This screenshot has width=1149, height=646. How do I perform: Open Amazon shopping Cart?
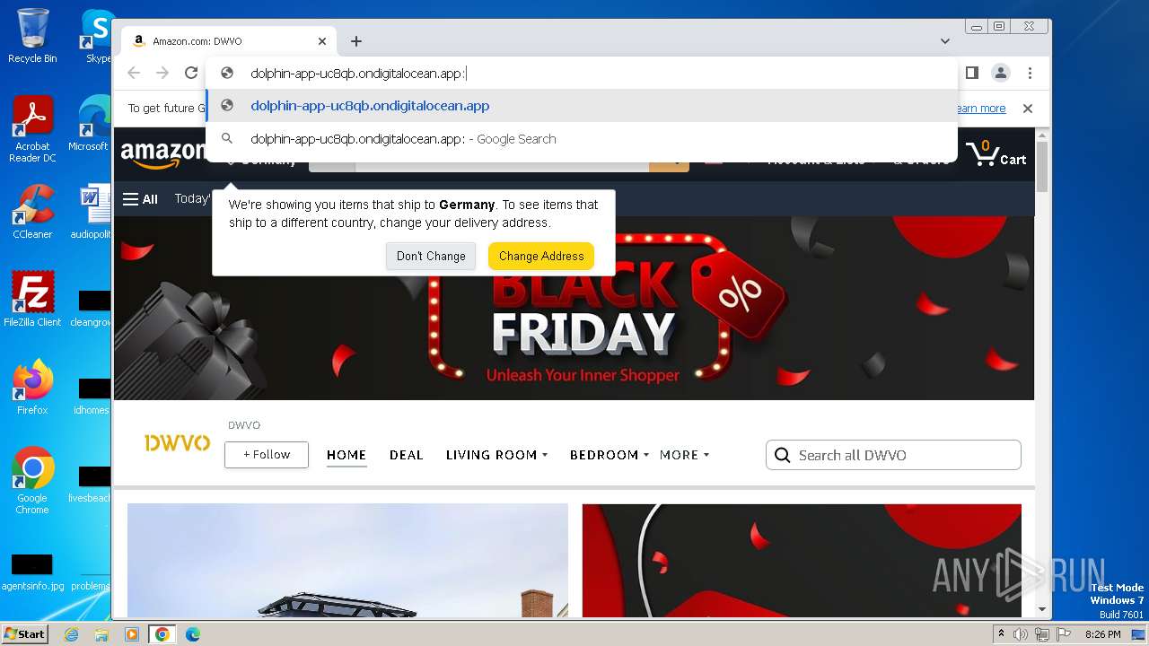(996, 154)
